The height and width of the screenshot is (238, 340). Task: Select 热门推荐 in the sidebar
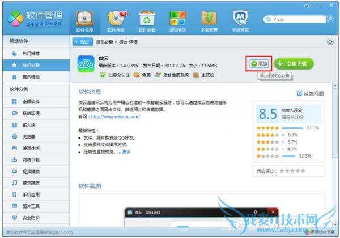(36, 54)
